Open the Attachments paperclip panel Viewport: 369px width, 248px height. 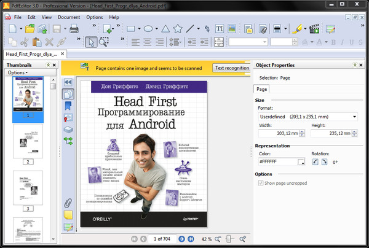coord(68,203)
